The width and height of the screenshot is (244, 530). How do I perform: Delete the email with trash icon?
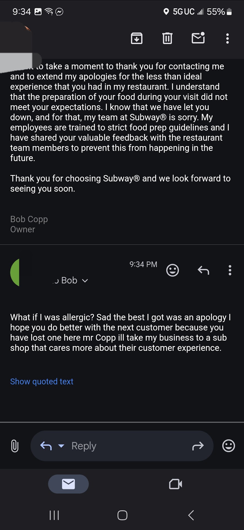(x=167, y=38)
